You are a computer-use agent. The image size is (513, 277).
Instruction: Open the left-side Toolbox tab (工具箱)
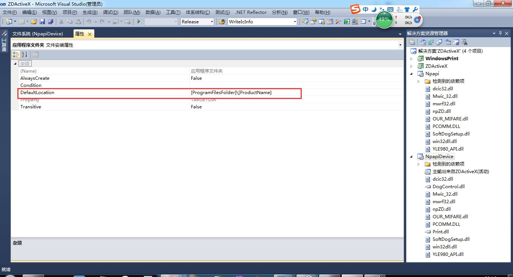(x=4, y=41)
